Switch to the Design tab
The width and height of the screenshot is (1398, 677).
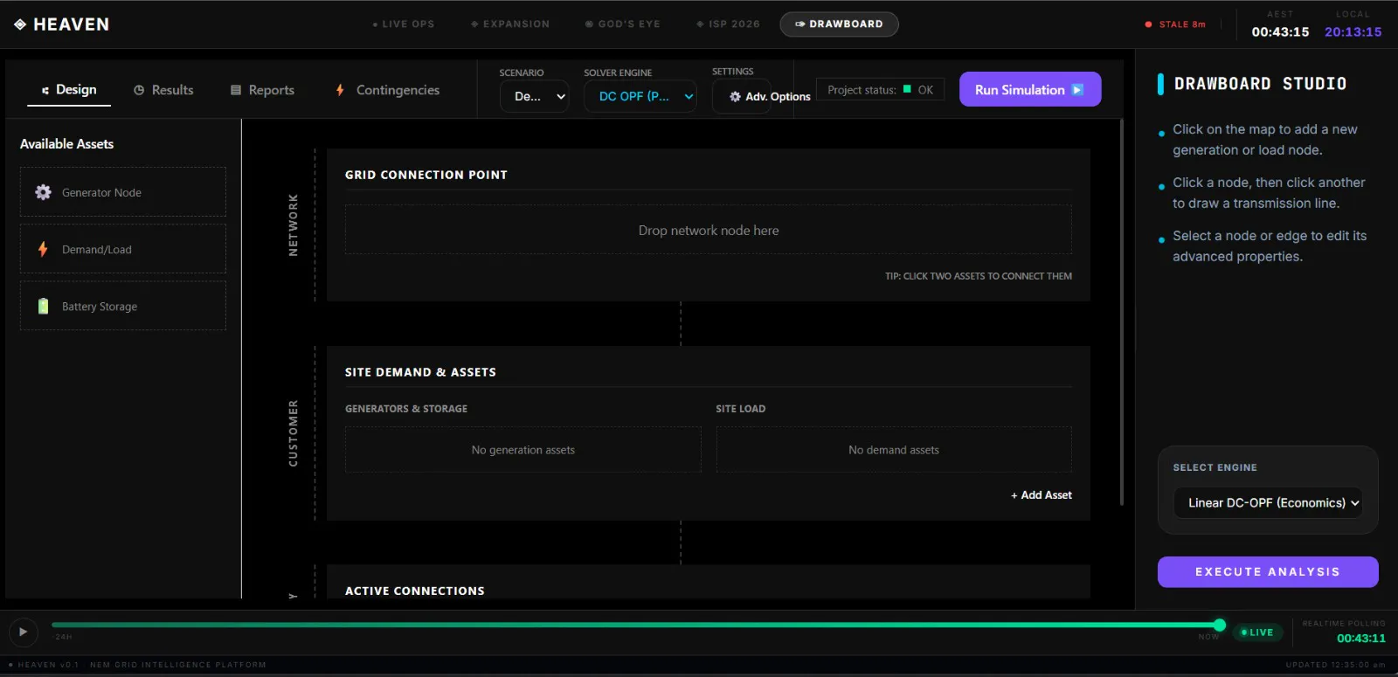[69, 90]
